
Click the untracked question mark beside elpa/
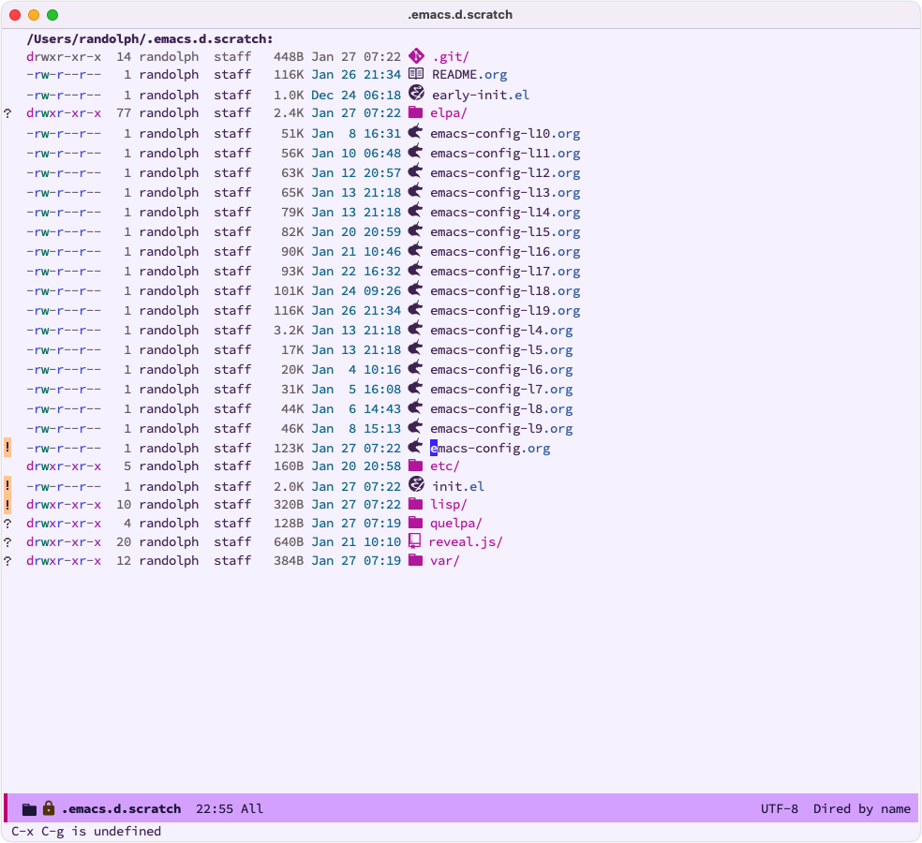coord(7,113)
